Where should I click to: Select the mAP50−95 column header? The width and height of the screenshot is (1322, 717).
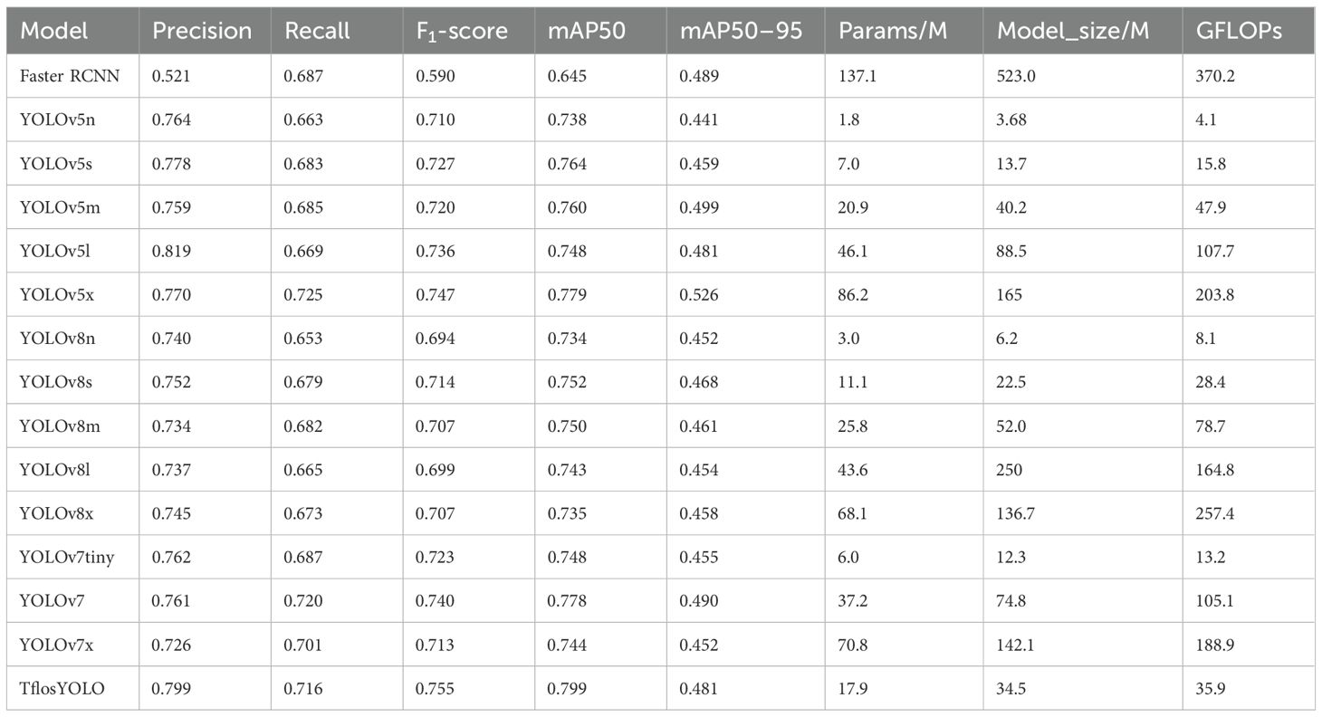pyautogui.click(x=741, y=31)
